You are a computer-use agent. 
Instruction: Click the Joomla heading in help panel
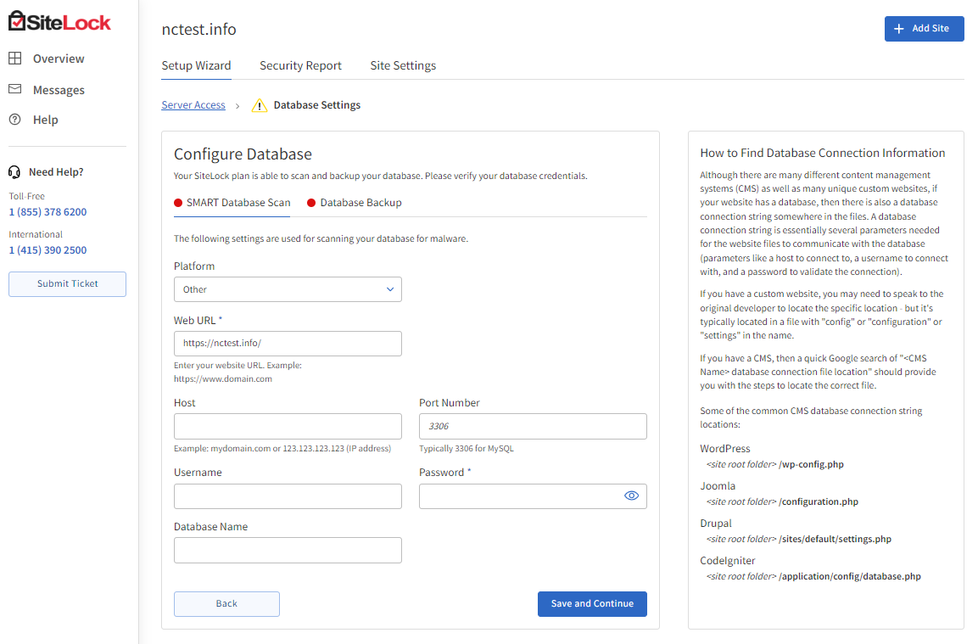pyautogui.click(x=718, y=486)
